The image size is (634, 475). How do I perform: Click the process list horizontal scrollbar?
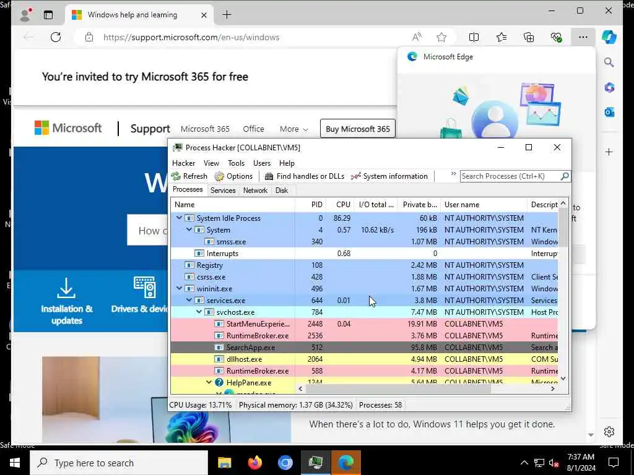398,388
